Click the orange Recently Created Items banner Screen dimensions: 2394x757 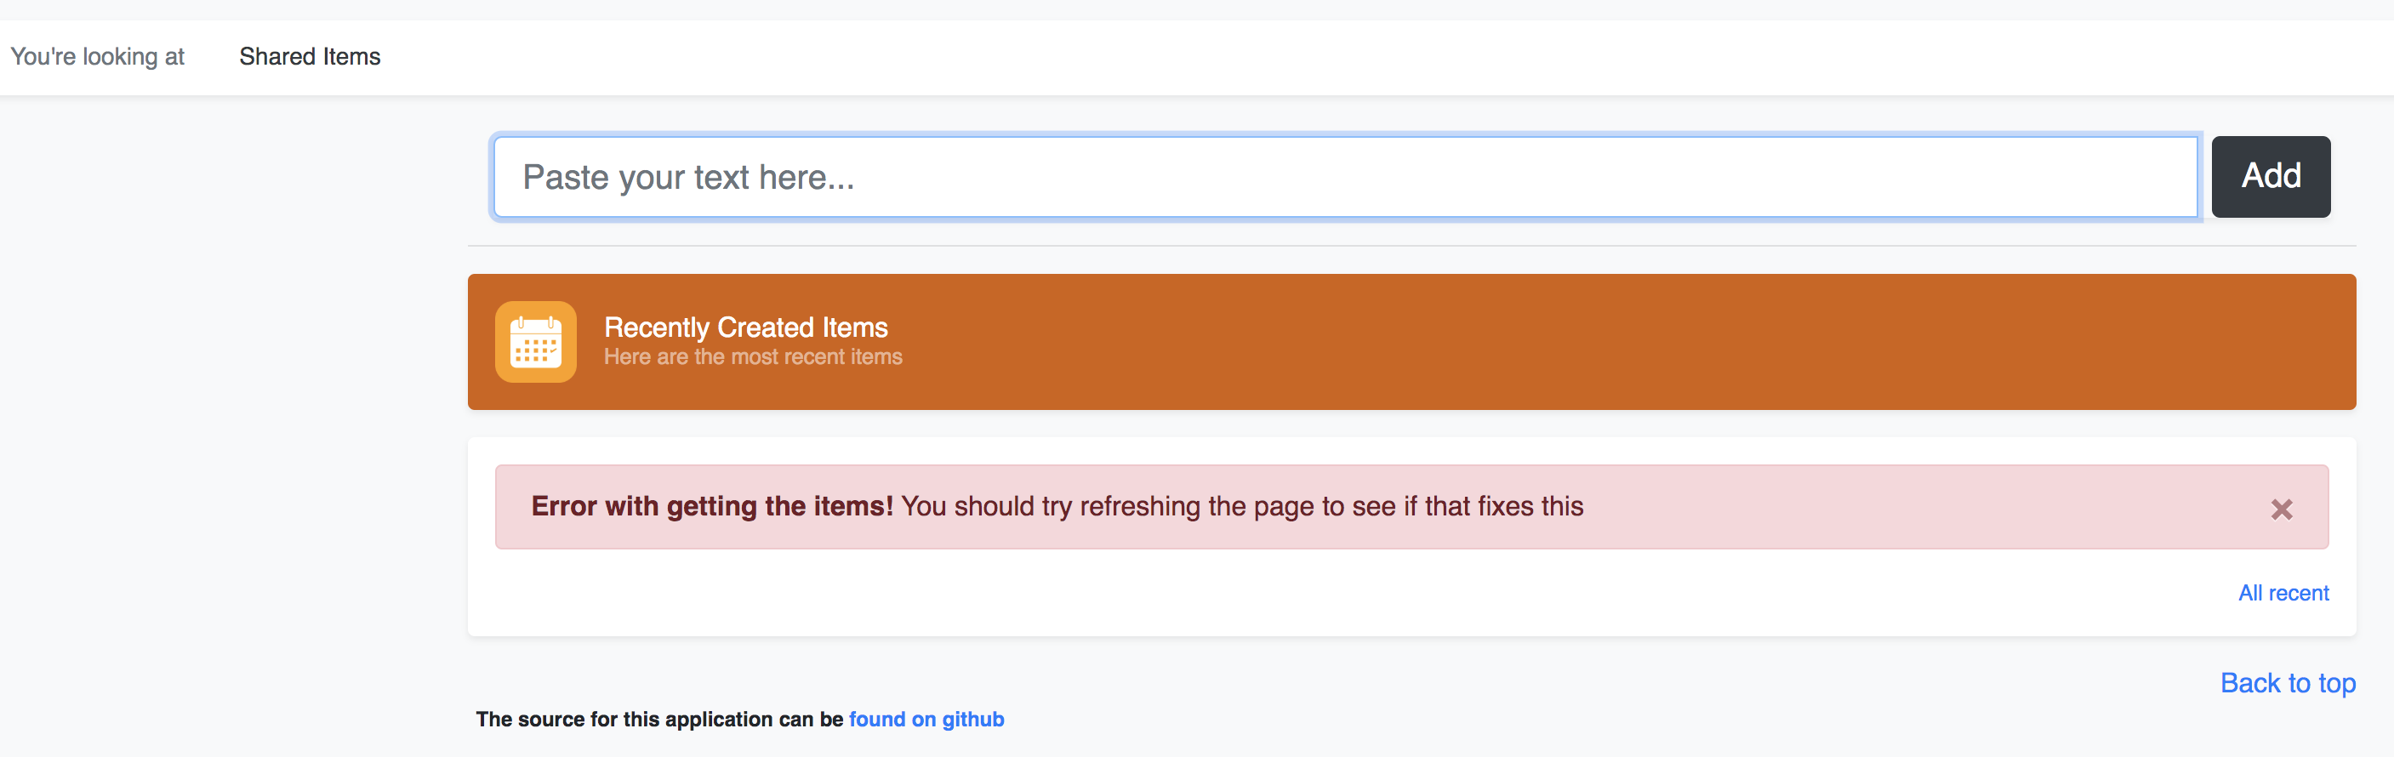pyautogui.click(x=1411, y=342)
